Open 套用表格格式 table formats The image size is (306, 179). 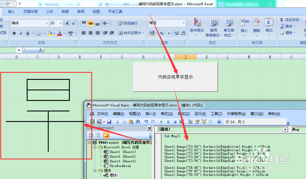(214, 27)
